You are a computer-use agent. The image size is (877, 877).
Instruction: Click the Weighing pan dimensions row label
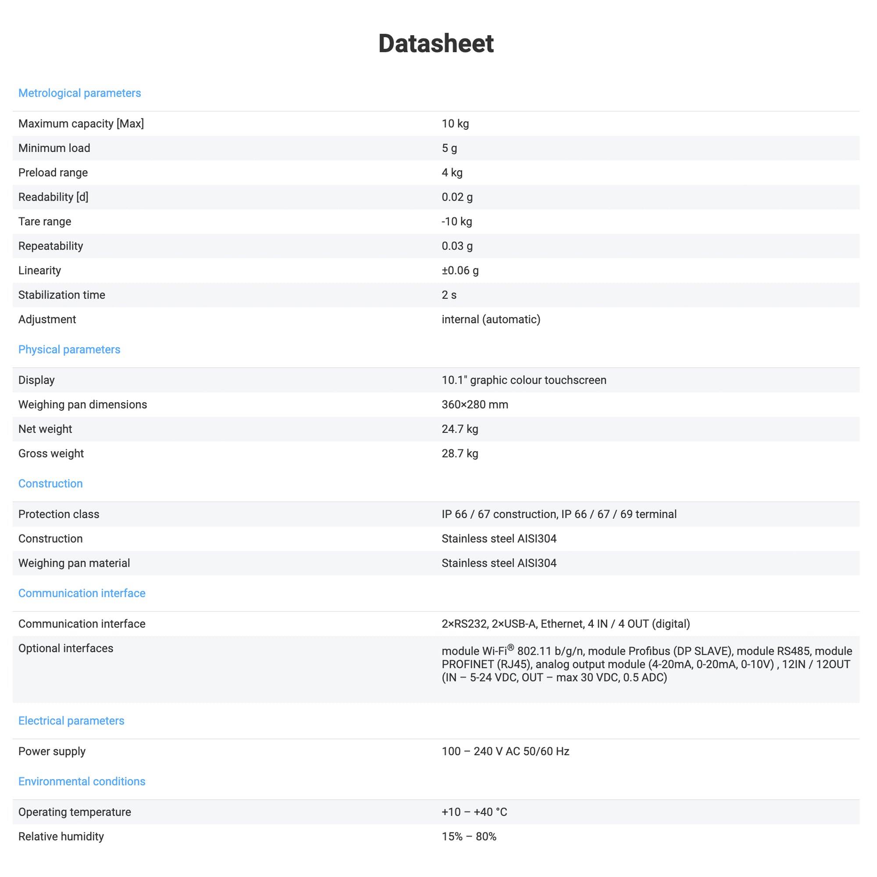click(82, 405)
